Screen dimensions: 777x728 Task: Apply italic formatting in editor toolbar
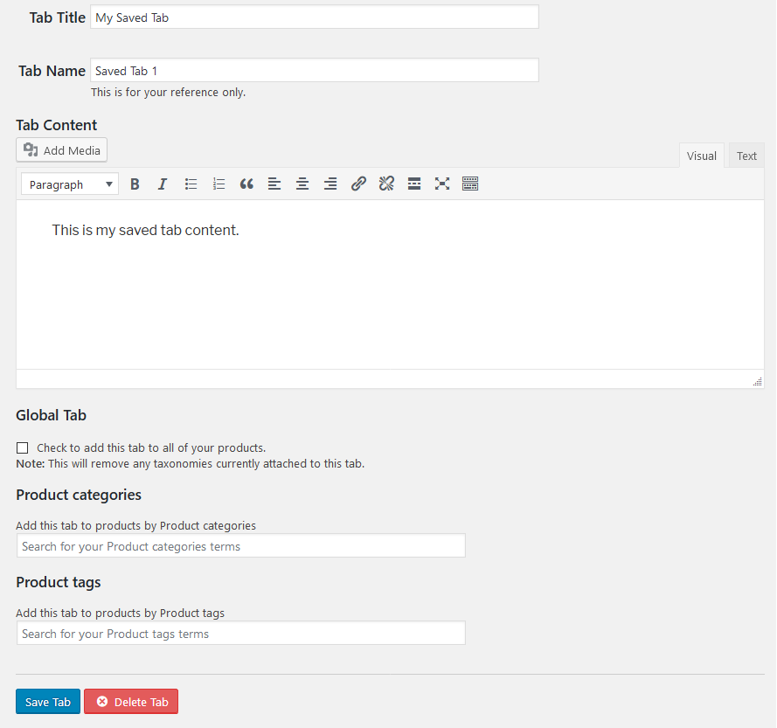click(x=163, y=184)
